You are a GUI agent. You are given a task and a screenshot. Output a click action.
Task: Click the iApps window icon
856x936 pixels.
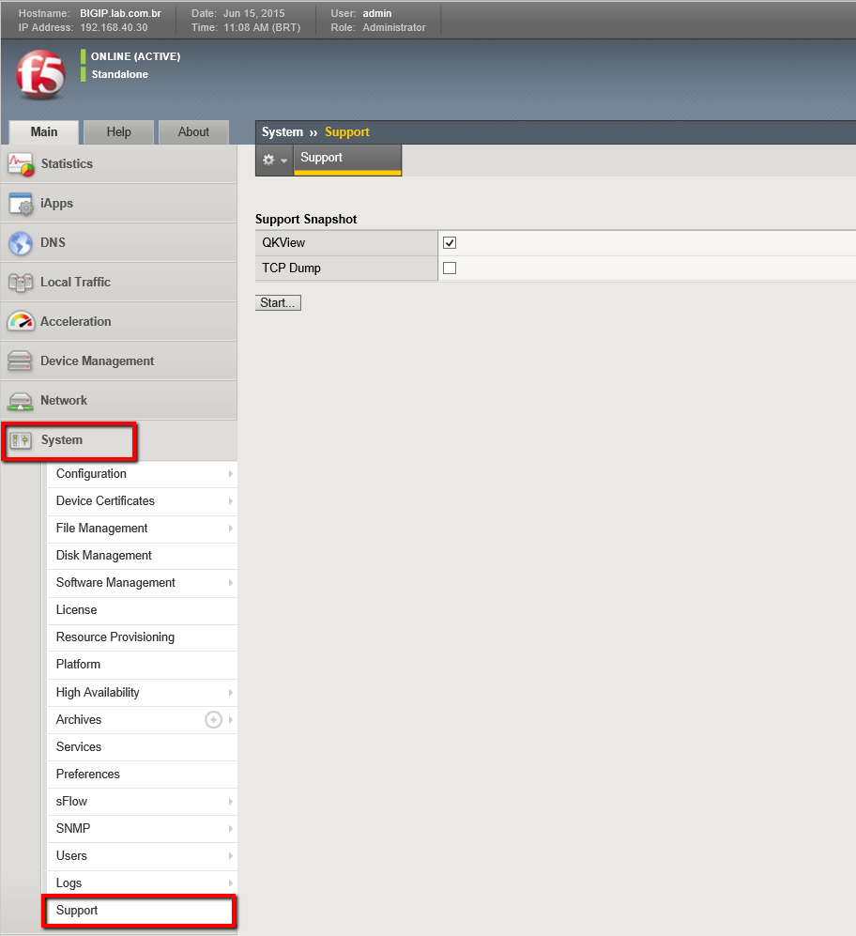[21, 204]
